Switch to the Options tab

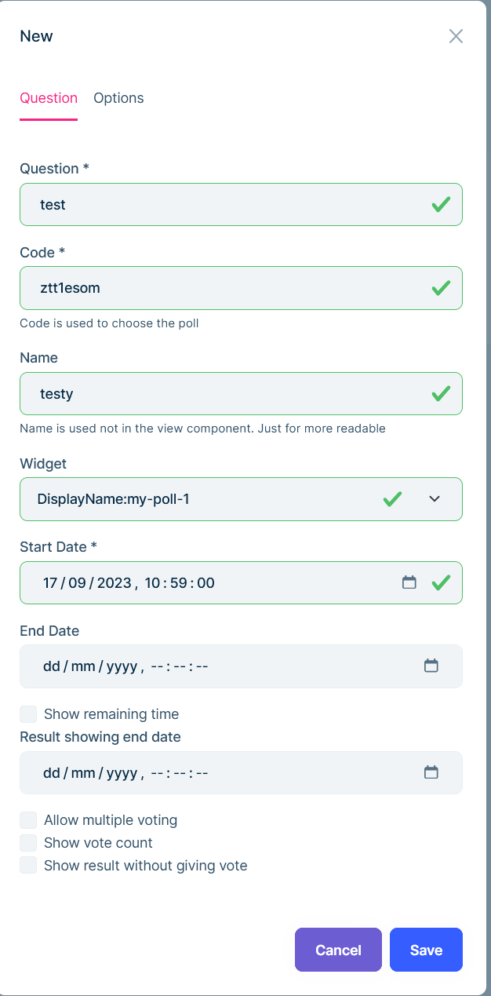point(118,98)
